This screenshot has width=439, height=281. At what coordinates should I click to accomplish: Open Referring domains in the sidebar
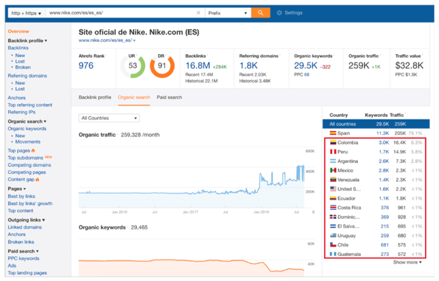27,76
